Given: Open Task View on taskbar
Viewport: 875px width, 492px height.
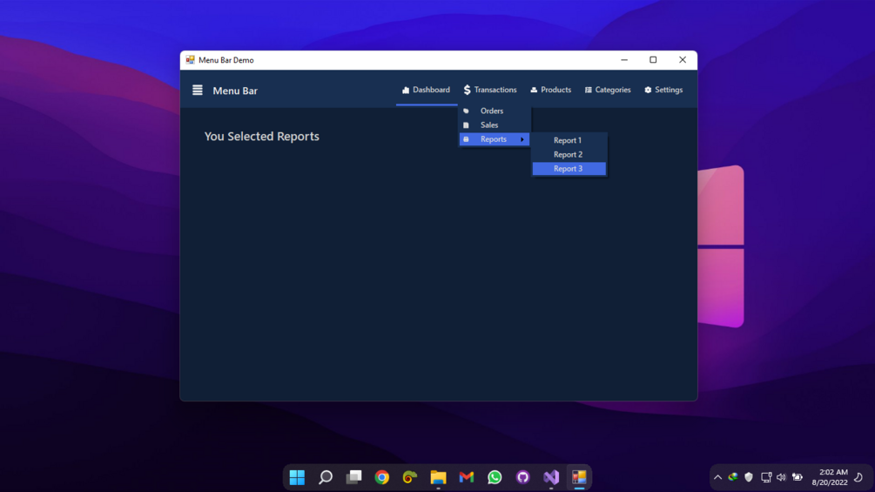Looking at the screenshot, I should tap(353, 477).
